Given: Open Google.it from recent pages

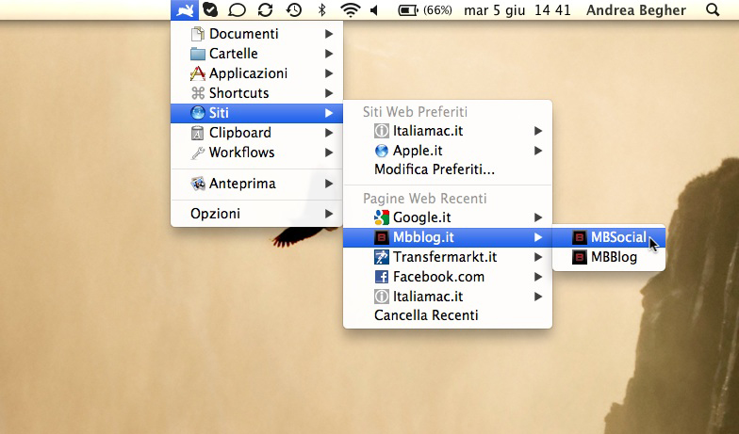Looking at the screenshot, I should click(447, 217).
